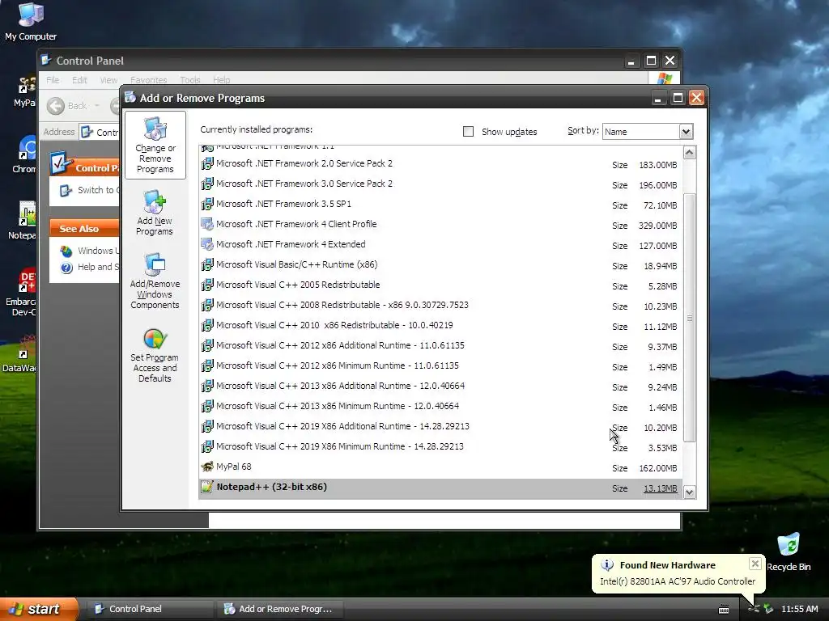Click the Control Panel Address field
The height and width of the screenshot is (621, 829).
coord(100,132)
